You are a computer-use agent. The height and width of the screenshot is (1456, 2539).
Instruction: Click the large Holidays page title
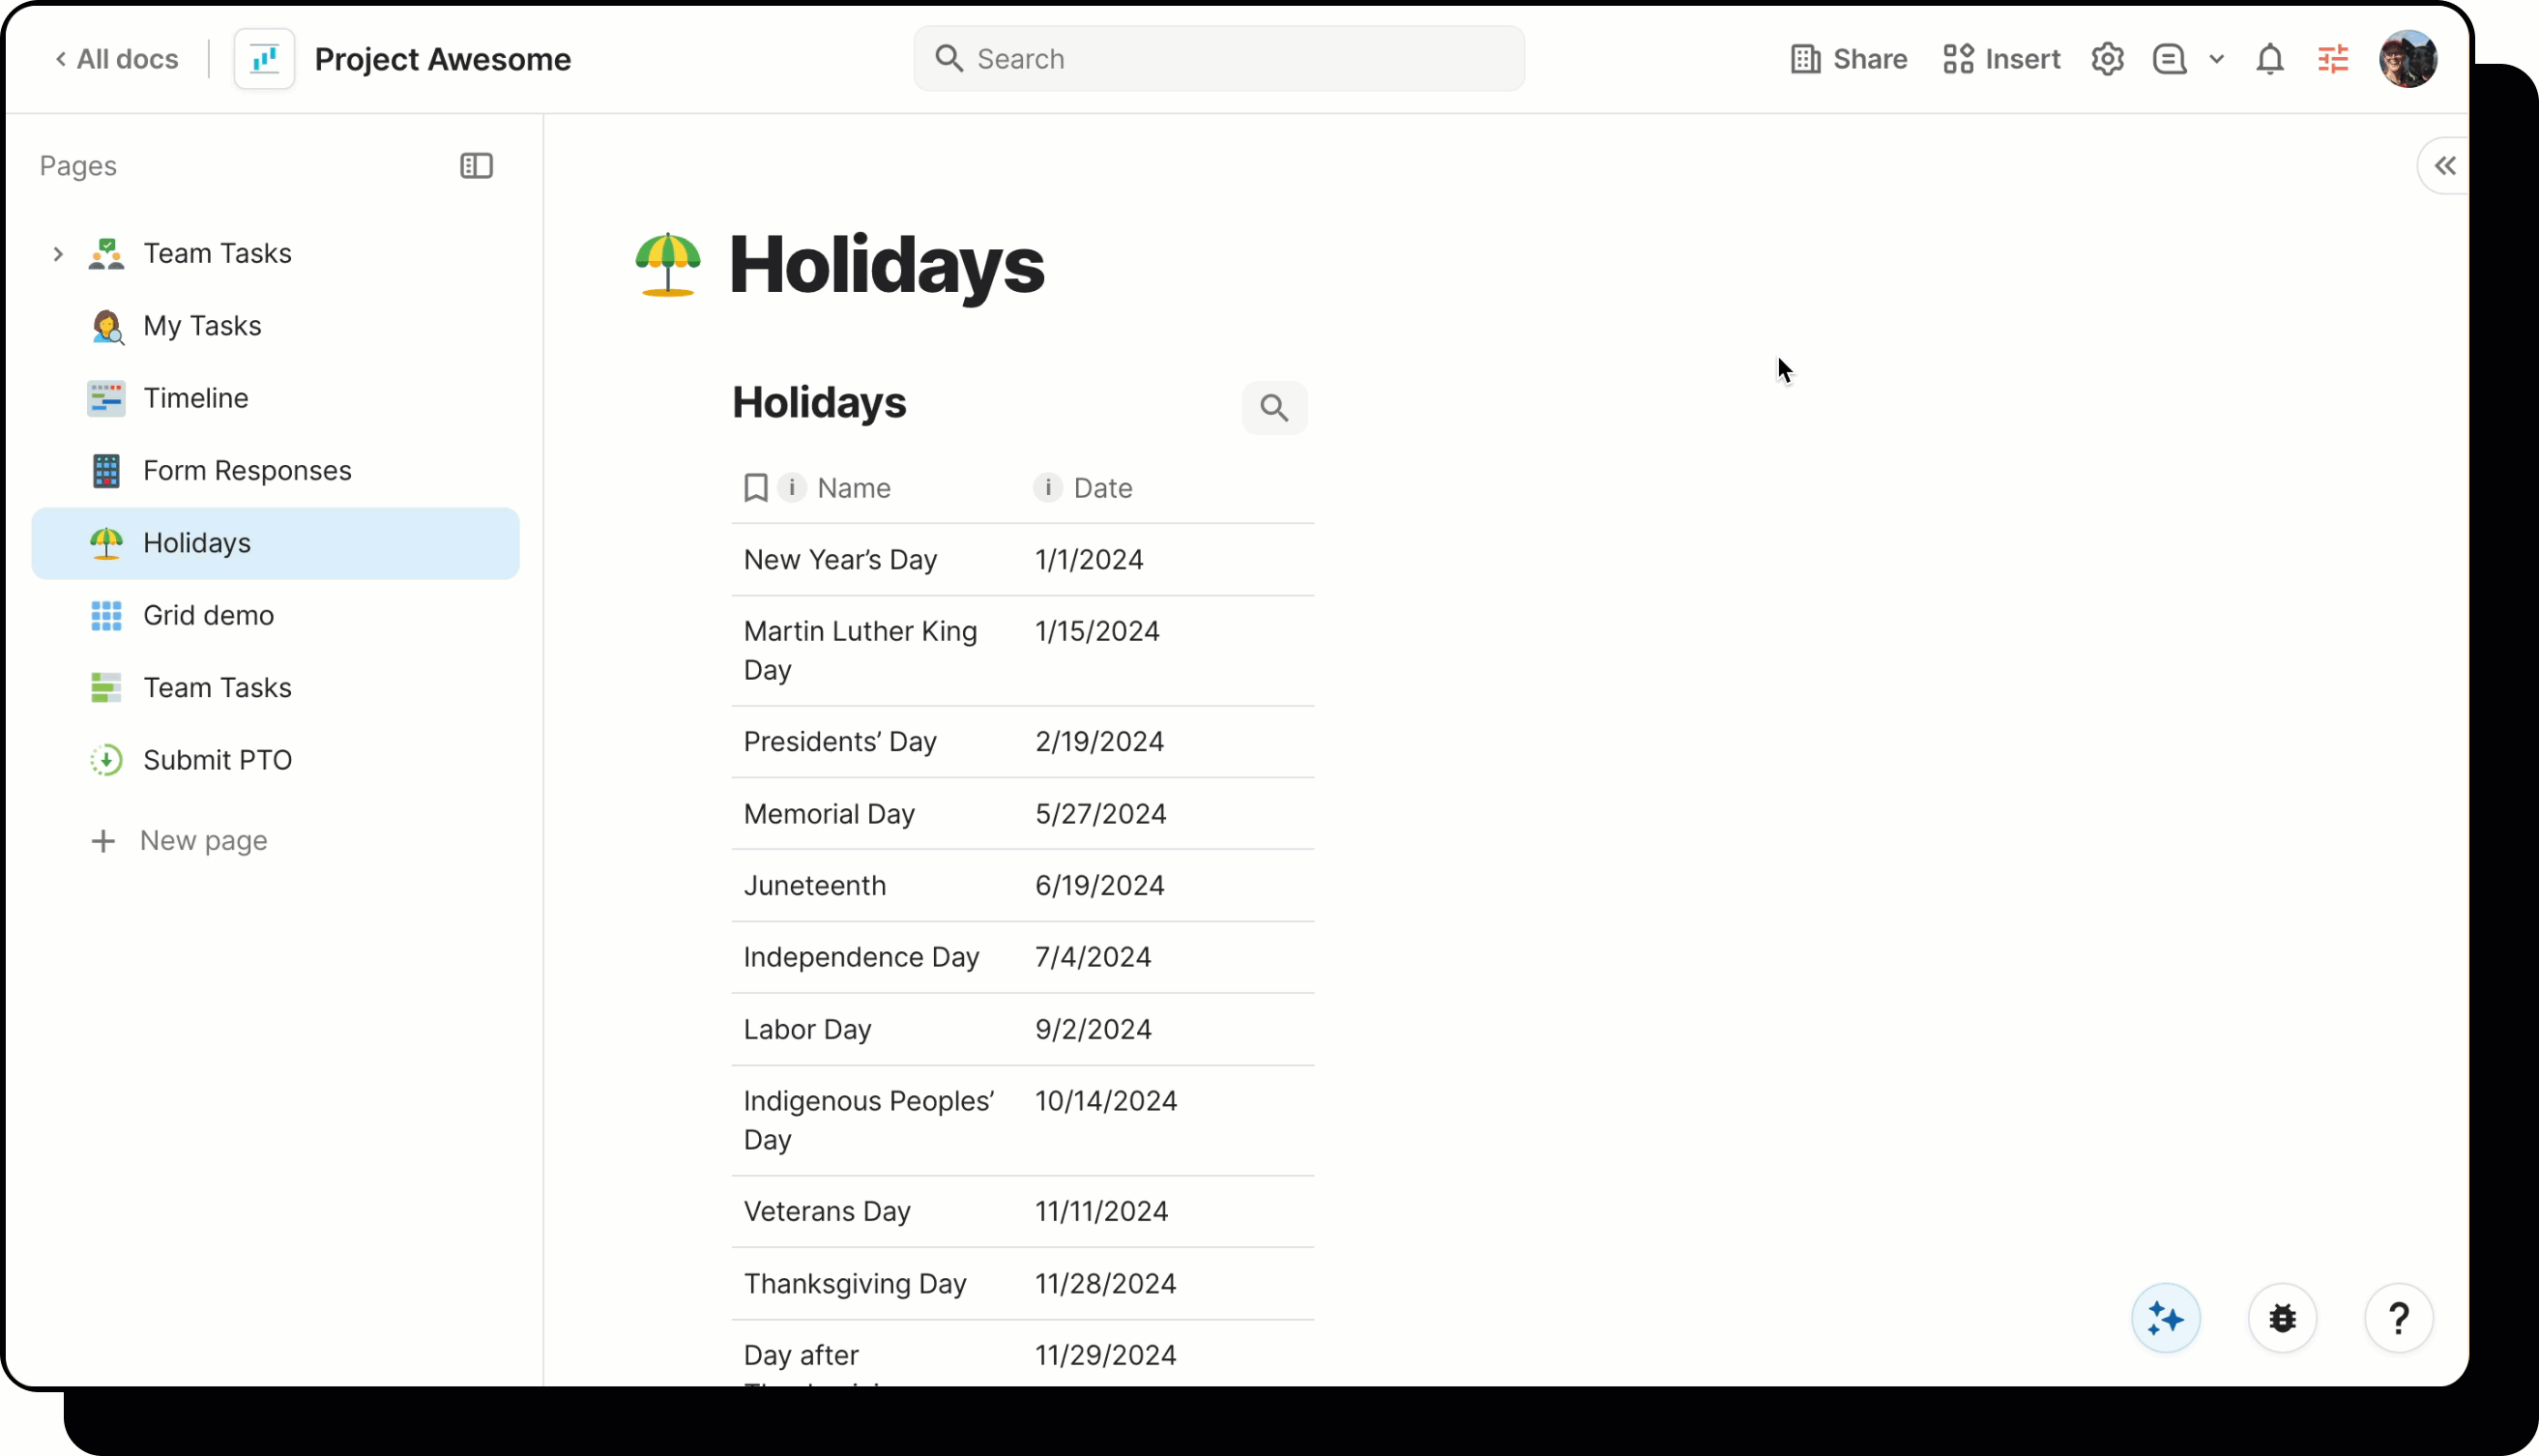(886, 265)
